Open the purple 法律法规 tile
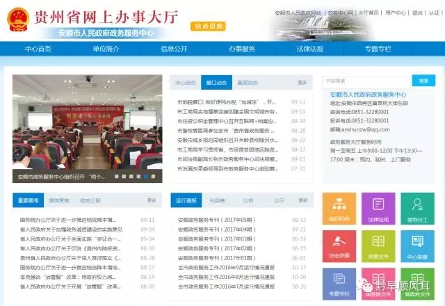 pos(378,209)
